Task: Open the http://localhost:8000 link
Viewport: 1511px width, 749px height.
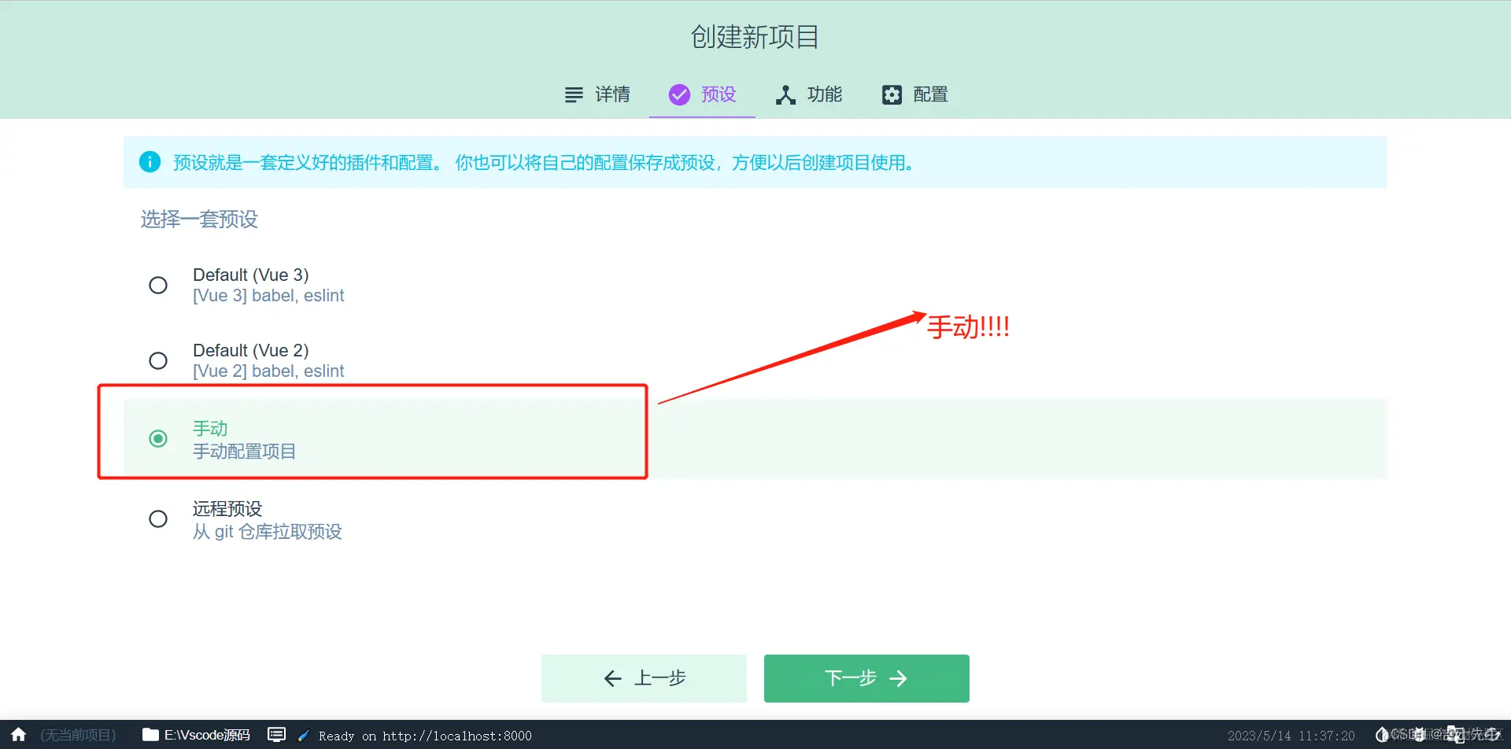Action: 457,735
